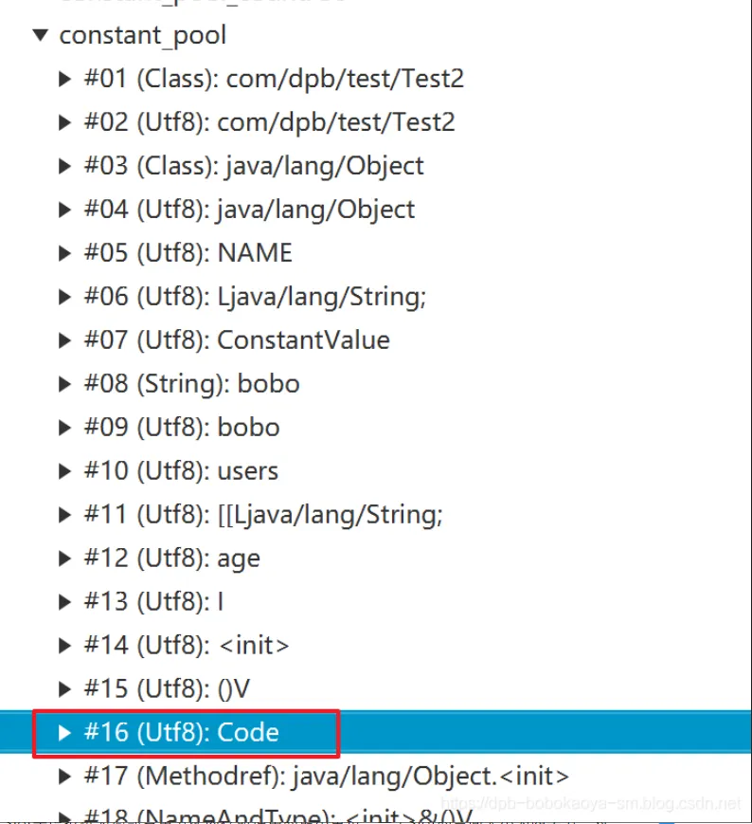Screen dimensions: 752x824
Task: Select the constant_pool label
Action: tap(143, 36)
